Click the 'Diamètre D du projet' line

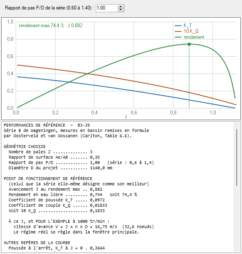coord(60,168)
